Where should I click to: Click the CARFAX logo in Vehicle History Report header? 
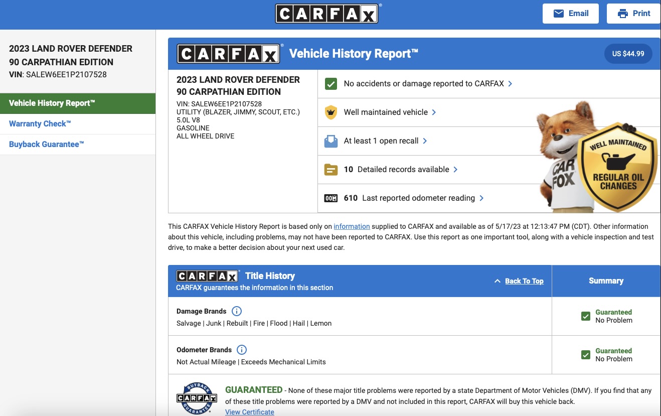click(228, 54)
